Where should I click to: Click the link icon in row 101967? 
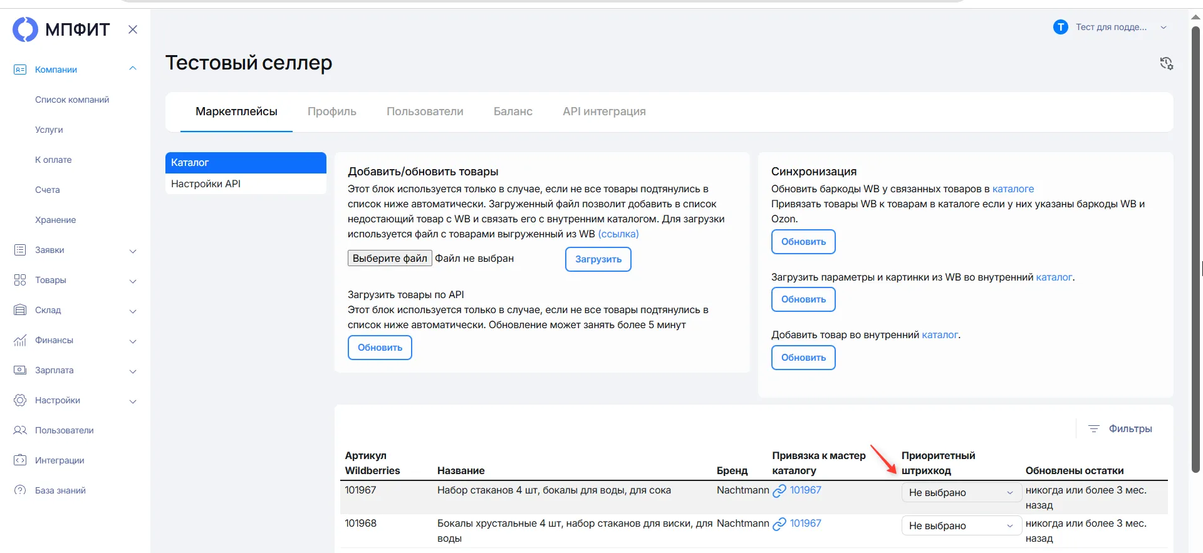pyautogui.click(x=779, y=491)
